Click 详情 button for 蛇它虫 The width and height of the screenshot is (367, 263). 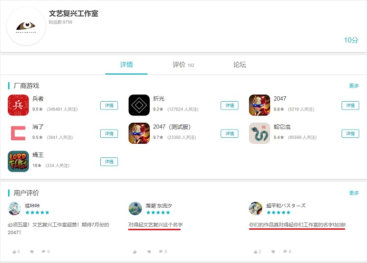[x=350, y=133]
